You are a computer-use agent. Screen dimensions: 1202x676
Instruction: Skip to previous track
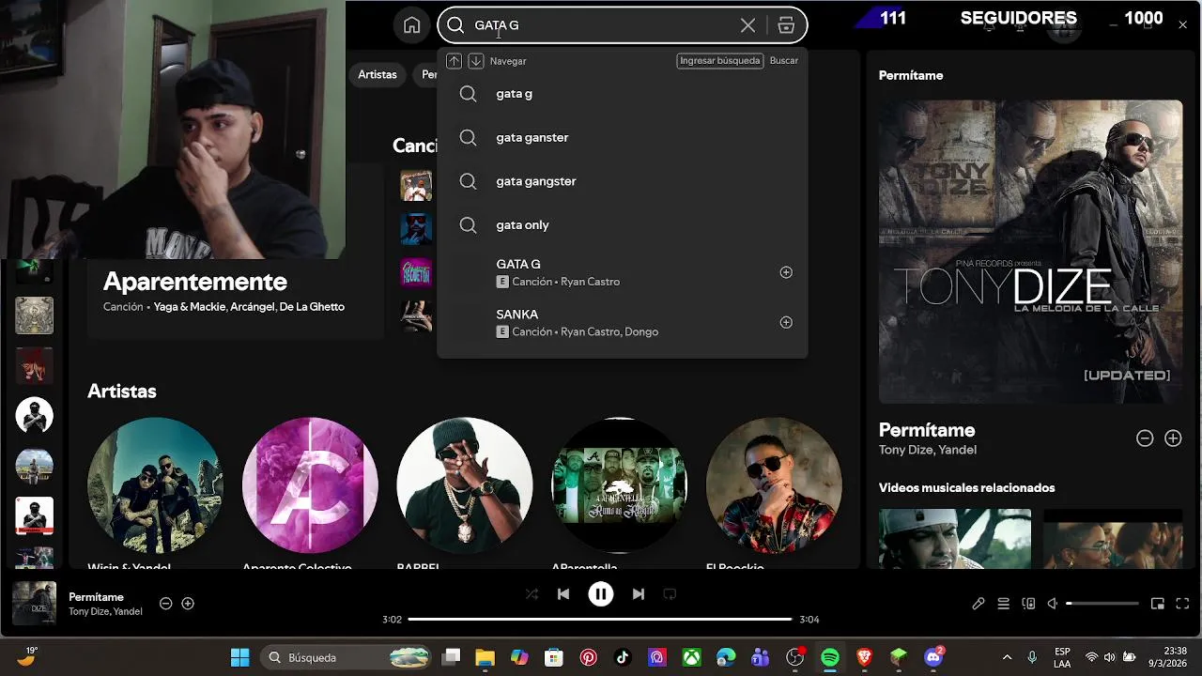coord(563,594)
